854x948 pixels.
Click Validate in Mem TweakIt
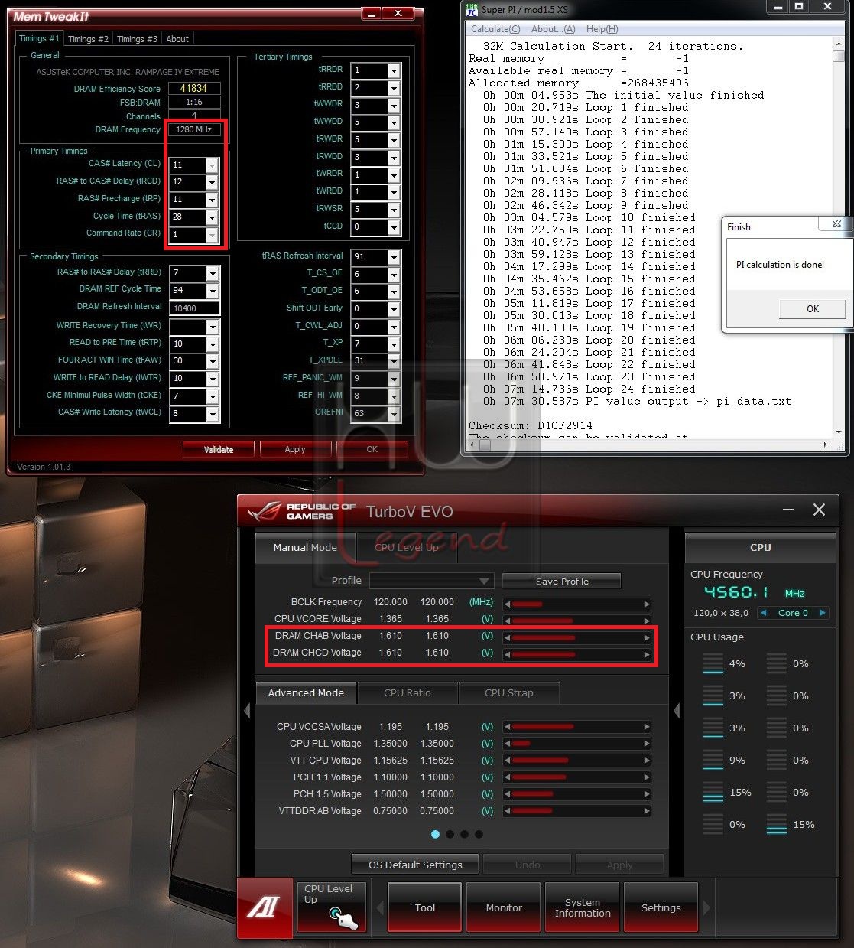coord(219,449)
